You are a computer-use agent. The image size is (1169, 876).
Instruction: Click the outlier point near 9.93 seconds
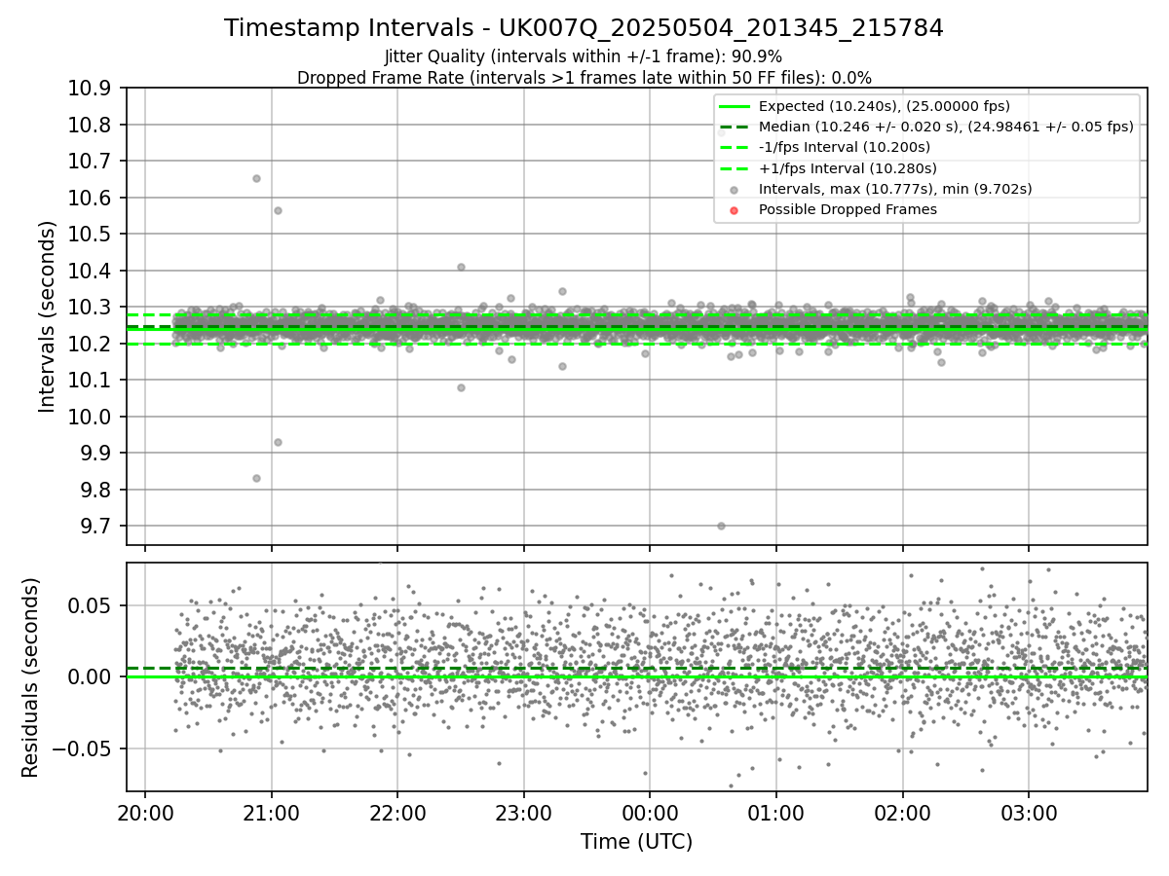tap(278, 442)
